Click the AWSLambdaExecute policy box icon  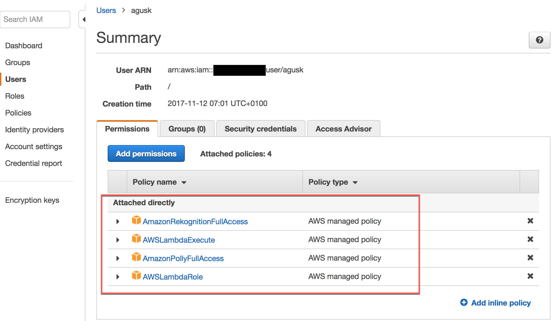coord(136,239)
